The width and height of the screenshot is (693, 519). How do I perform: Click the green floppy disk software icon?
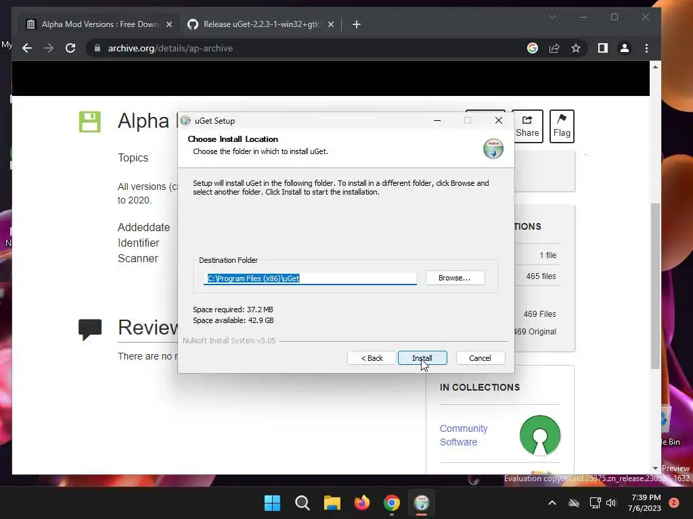90,122
